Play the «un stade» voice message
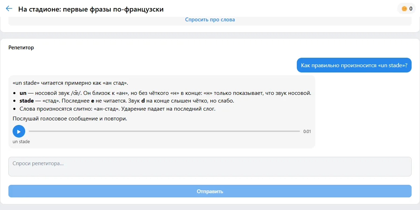This screenshot has height=210, width=420. coord(19,132)
